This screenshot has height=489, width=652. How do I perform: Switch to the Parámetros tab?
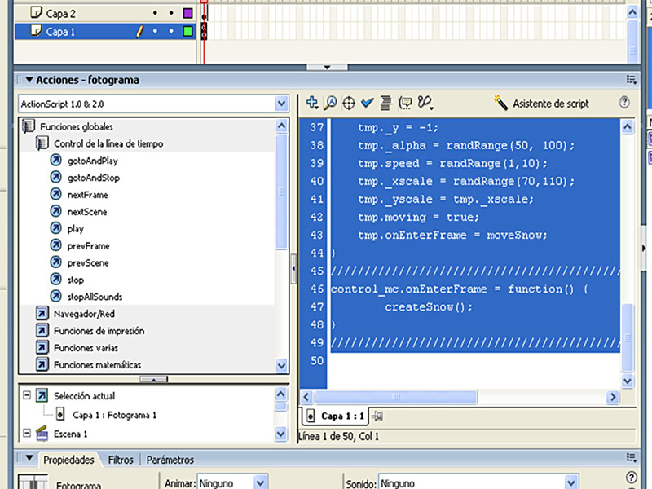coord(170,460)
